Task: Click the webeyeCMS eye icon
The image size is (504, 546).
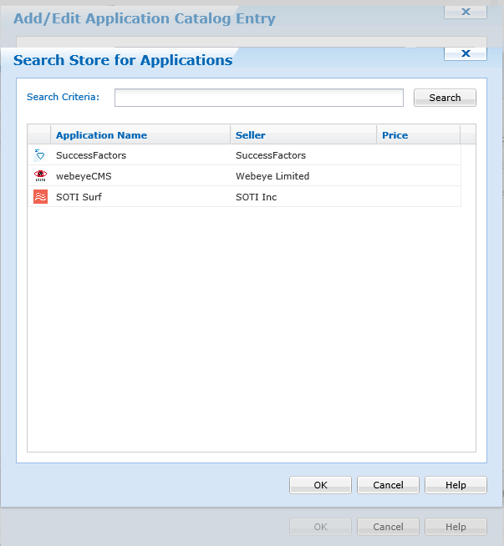Action: [40, 176]
